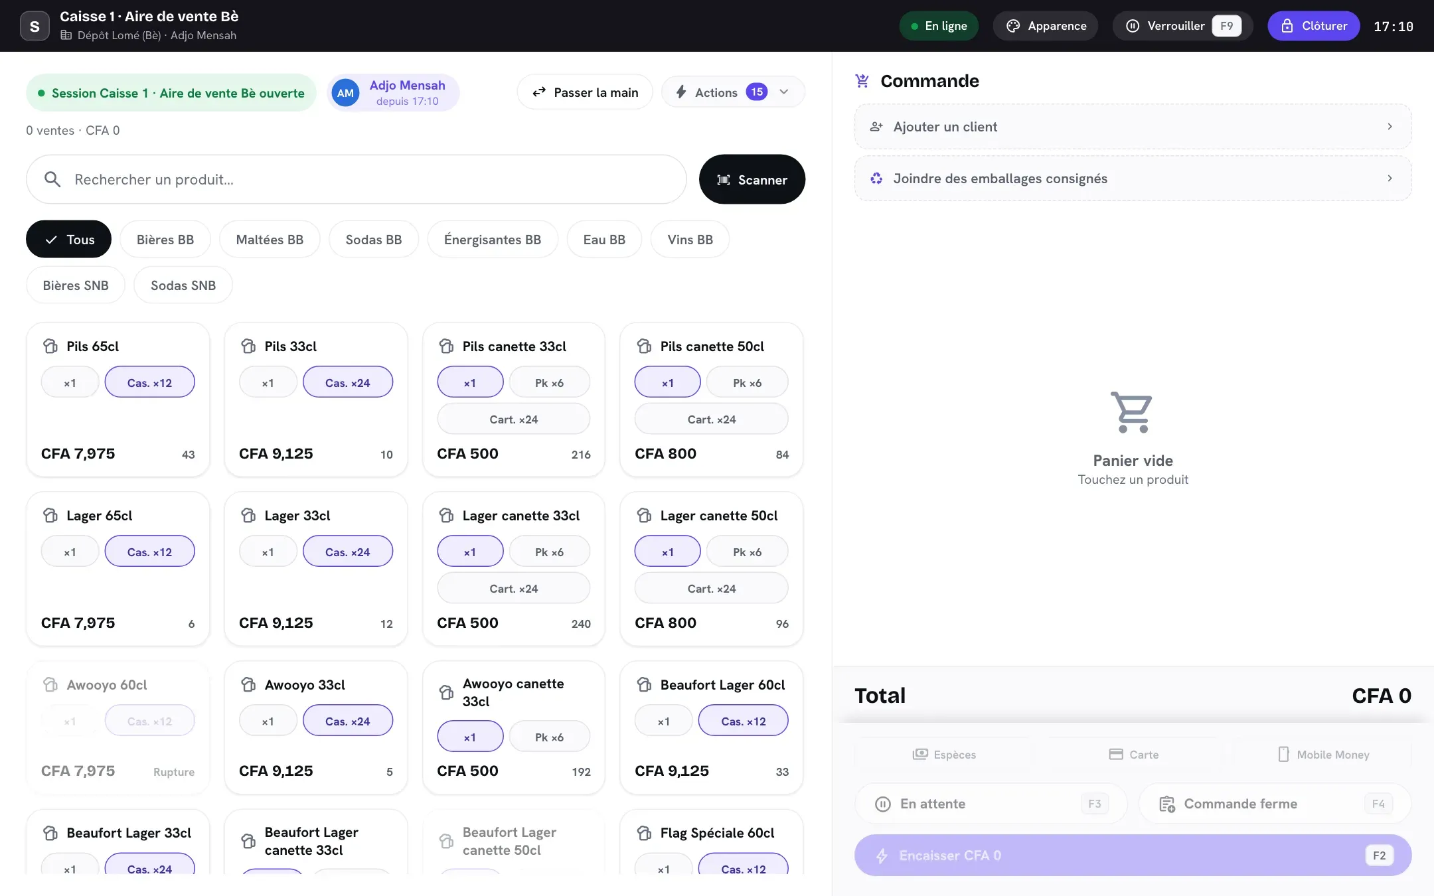Open the Apparence settings

(x=1046, y=26)
